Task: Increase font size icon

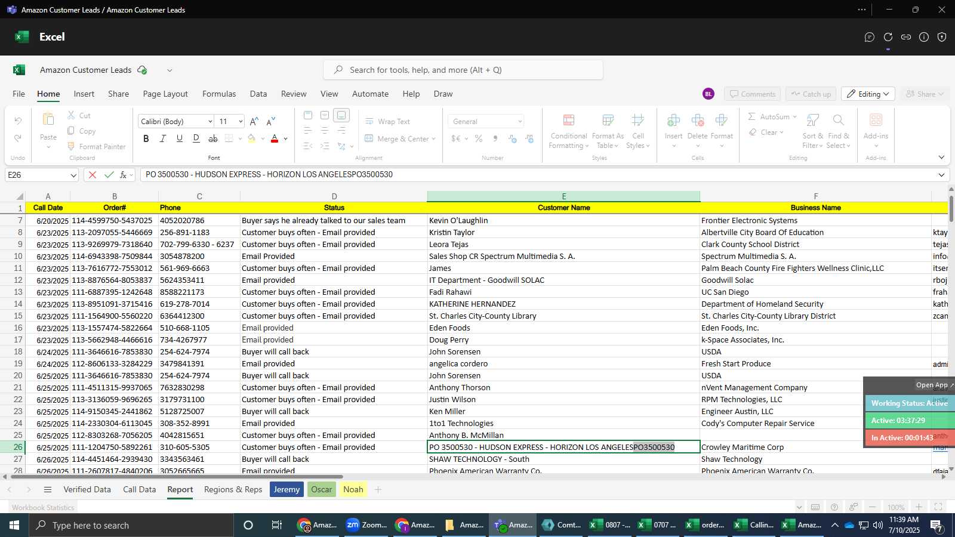Action: [254, 121]
